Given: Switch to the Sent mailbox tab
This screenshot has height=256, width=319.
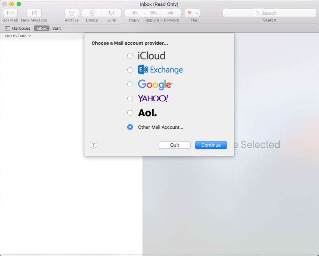Looking at the screenshot, I should pos(56,28).
